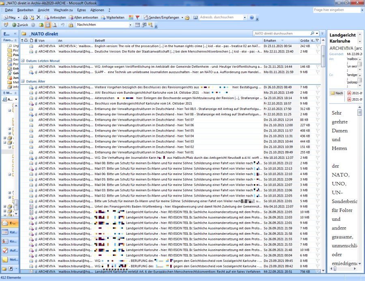This screenshot has width=365, height=281.
Task: Toggle the Reading Pane toolbar icon
Action: coord(48,25)
